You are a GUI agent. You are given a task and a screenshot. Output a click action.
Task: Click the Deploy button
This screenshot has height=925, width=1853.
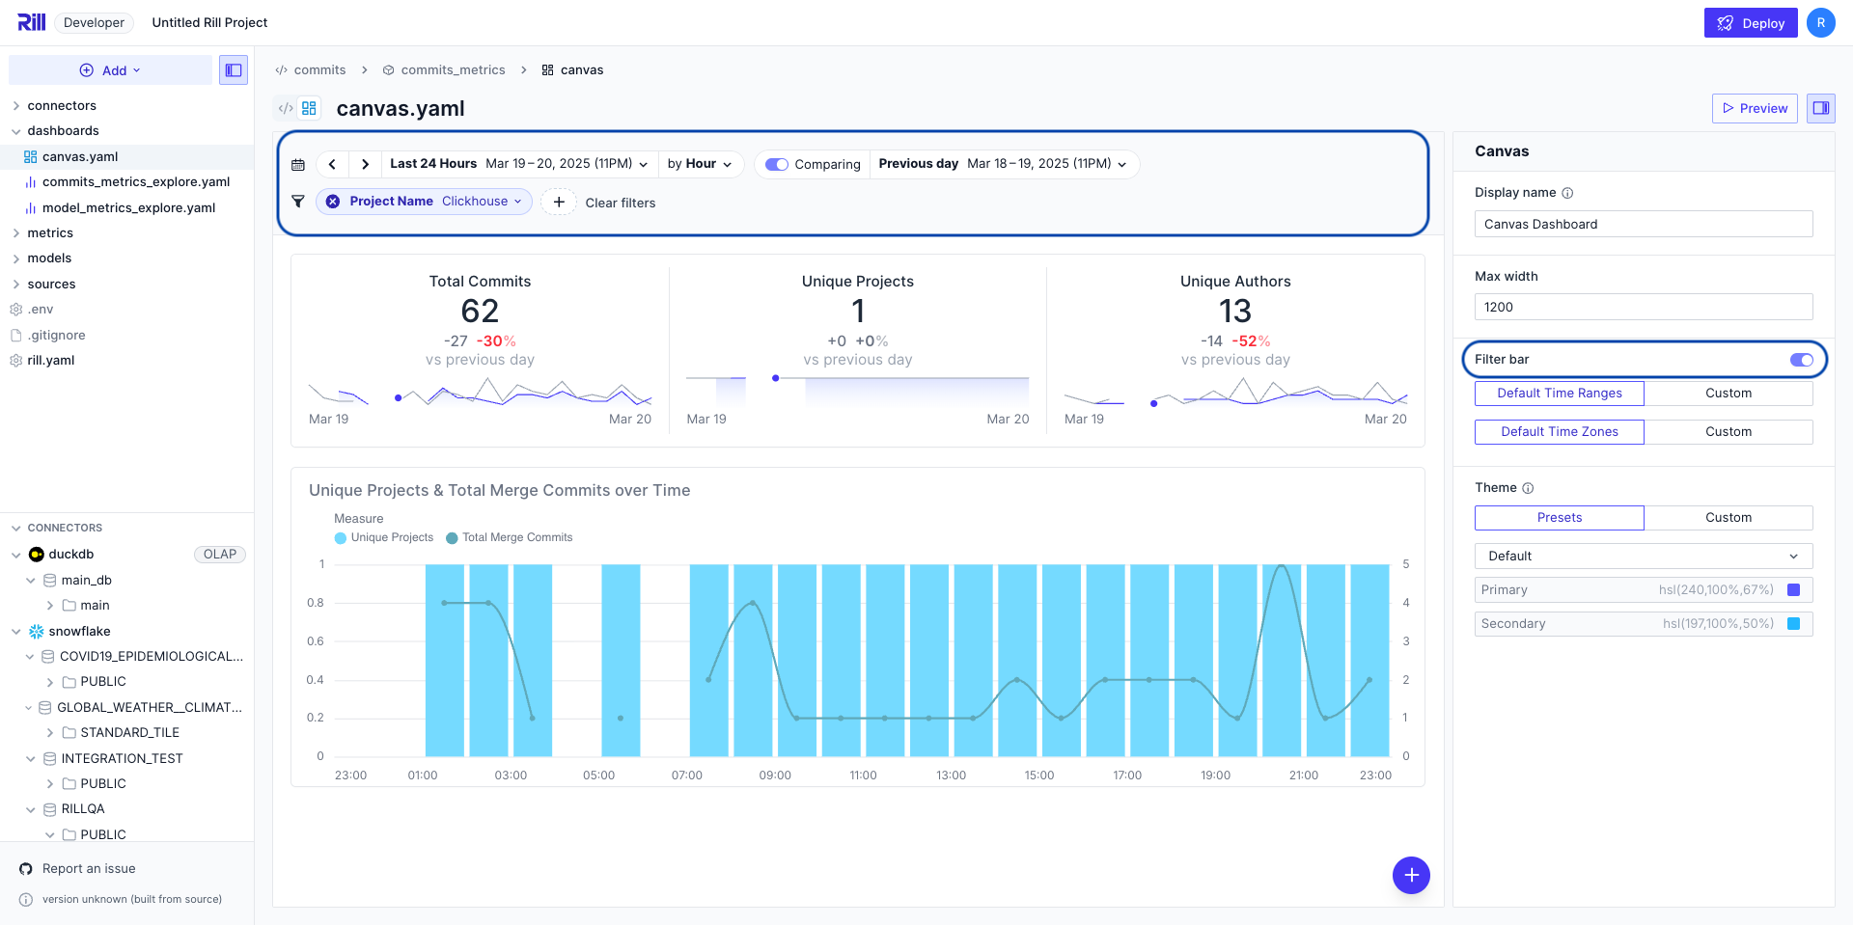tap(1750, 23)
